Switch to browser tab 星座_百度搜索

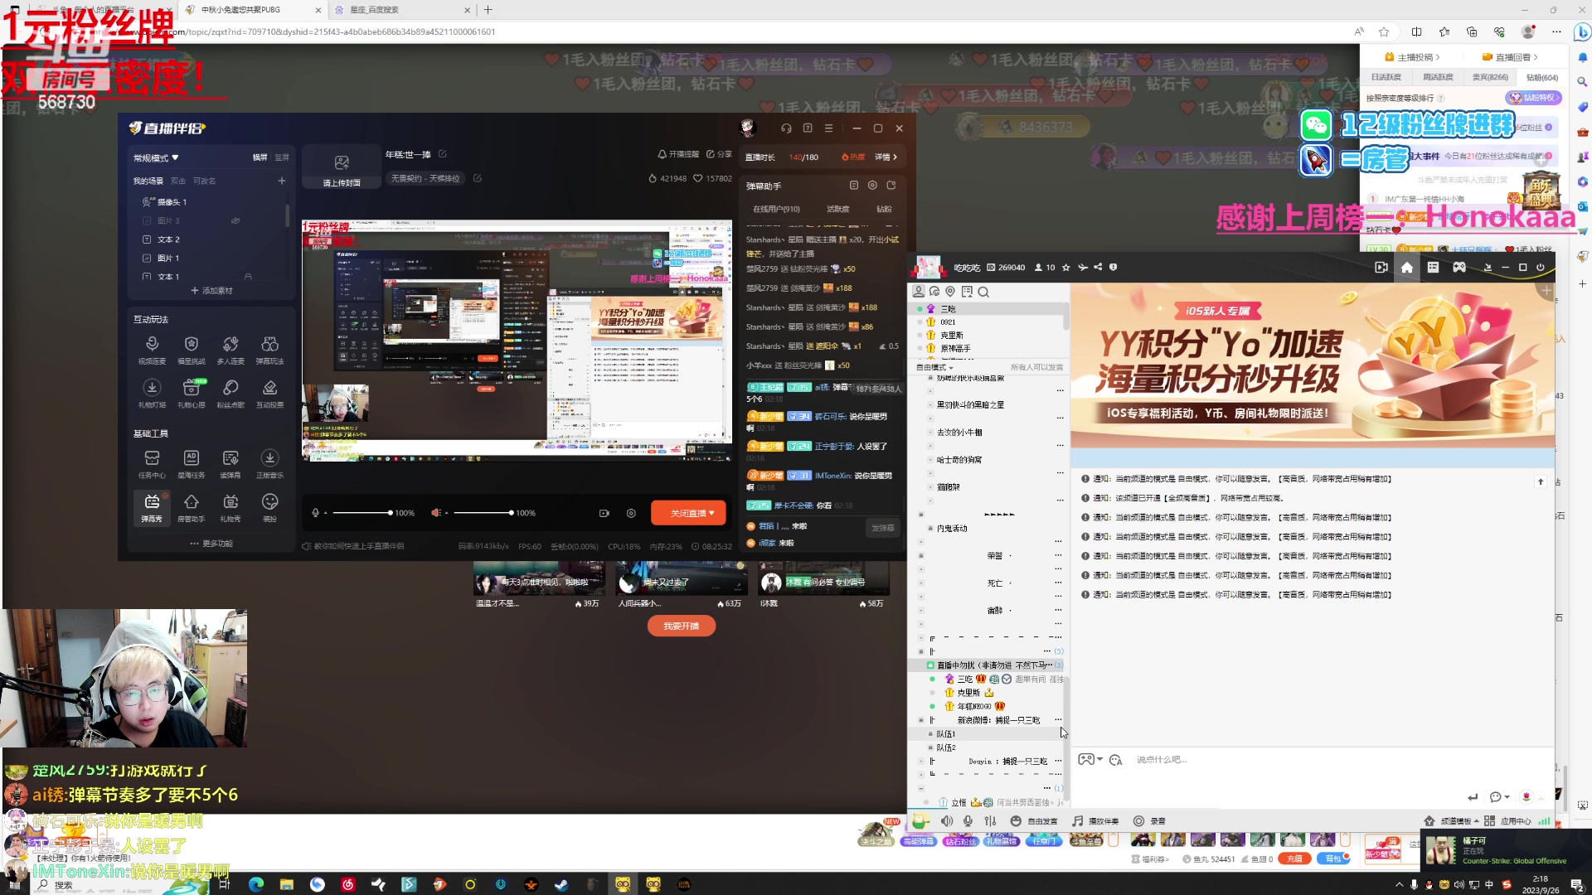tap(402, 10)
